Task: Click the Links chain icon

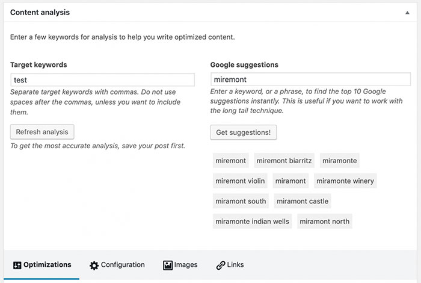Action: pos(221,265)
